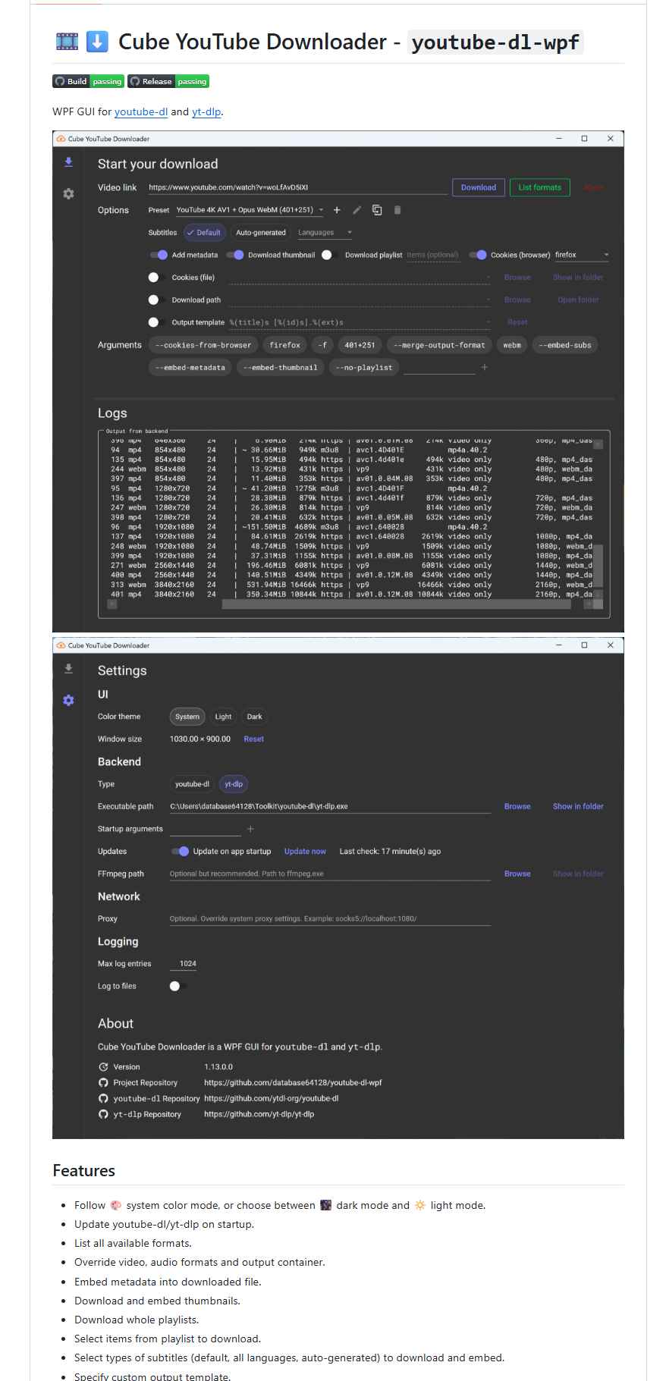Click the Version update icon in About
Image resolution: width=666 pixels, height=1381 pixels.
(103, 1067)
